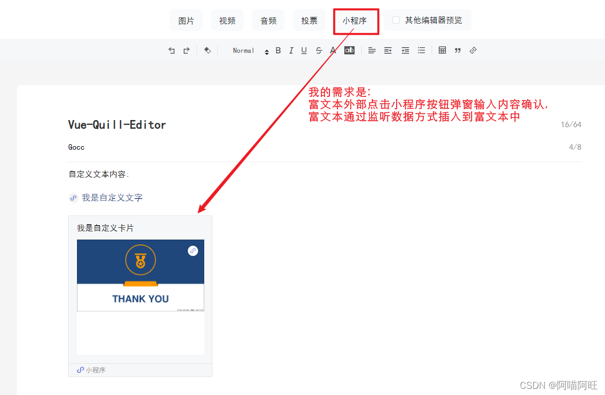Image resolution: width=605 pixels, height=395 pixels.
Task: Toggle strikethrough formatting
Action: click(x=319, y=51)
